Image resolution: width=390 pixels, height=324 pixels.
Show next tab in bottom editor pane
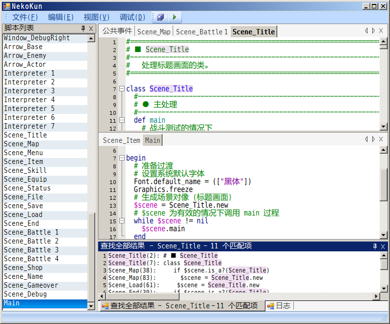[373, 139]
